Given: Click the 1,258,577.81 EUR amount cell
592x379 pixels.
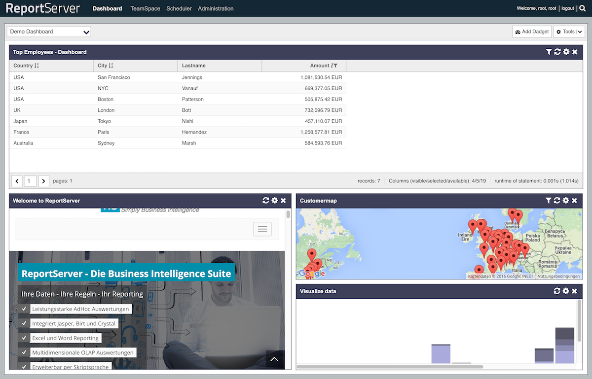Looking at the screenshot, I should click(x=304, y=132).
